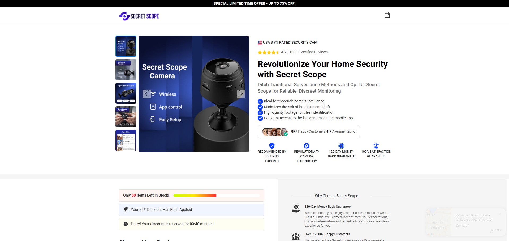The image size is (509, 241).
Task: Click the Revolutionary Camera Technology icon
Action: pyautogui.click(x=307, y=146)
